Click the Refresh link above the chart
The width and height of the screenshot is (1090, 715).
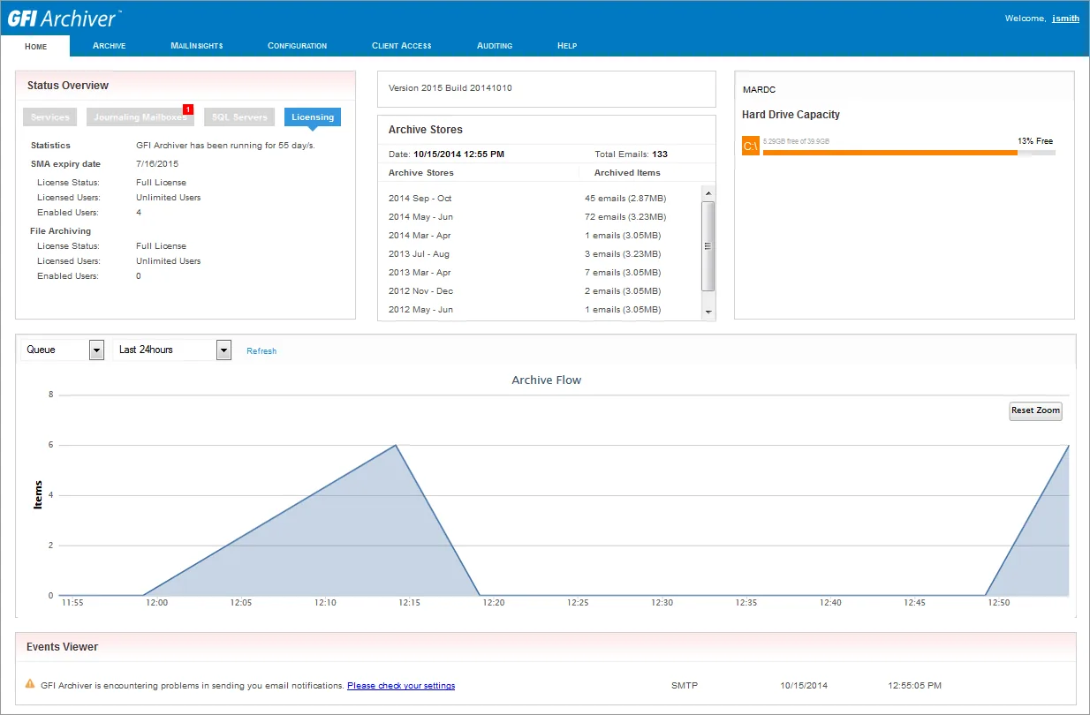261,350
